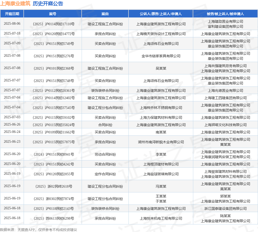Select case number (2024)沪0151民初8941号

pos(54,154)
